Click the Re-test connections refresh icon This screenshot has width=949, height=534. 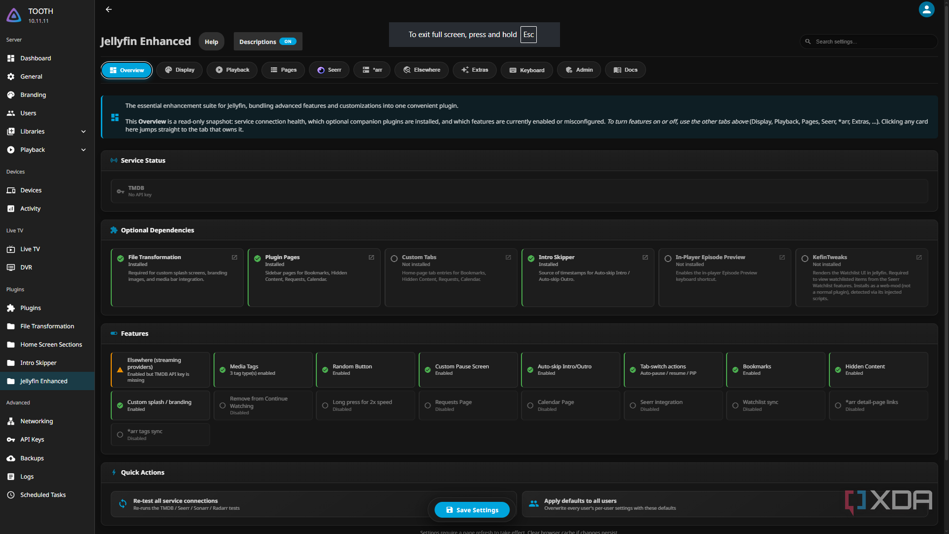pos(123,504)
